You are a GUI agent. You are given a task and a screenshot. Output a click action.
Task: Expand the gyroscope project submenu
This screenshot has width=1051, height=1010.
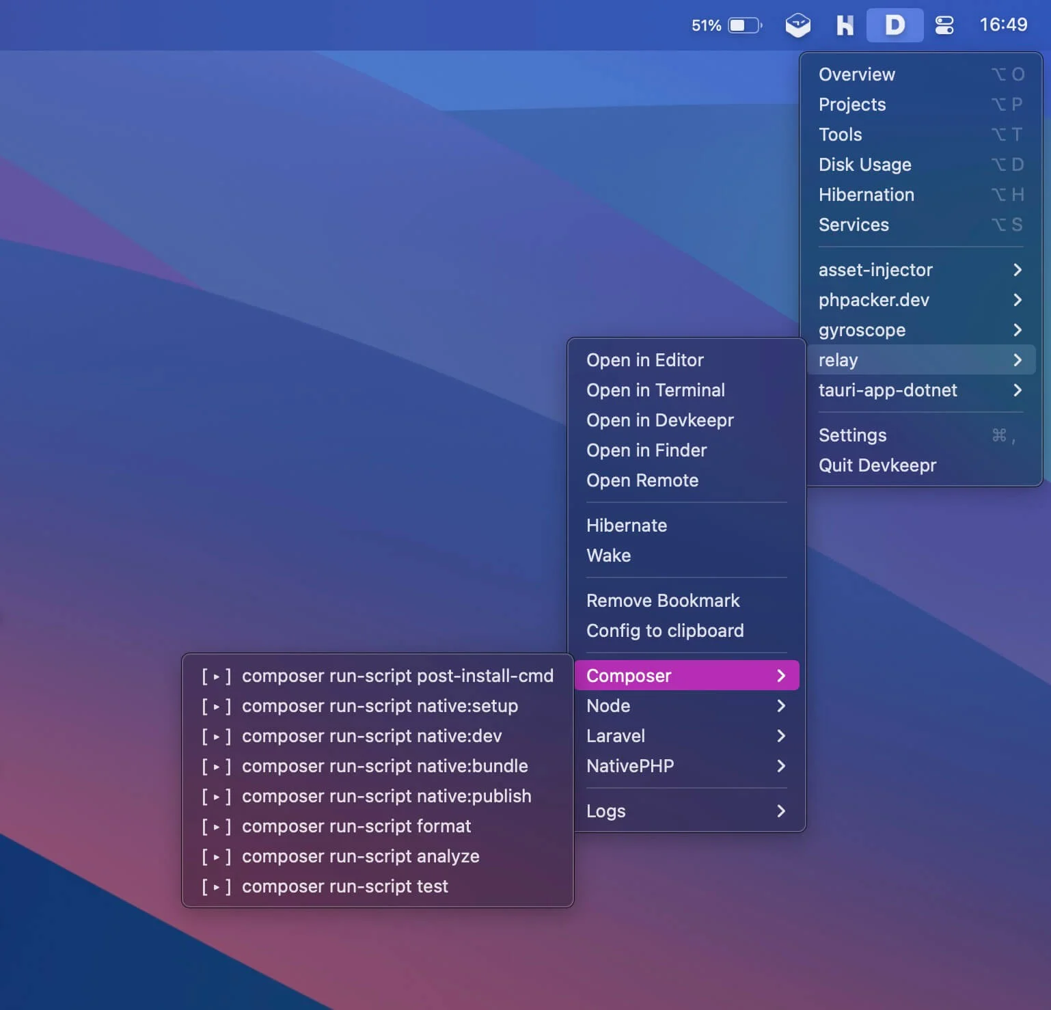[1018, 330]
